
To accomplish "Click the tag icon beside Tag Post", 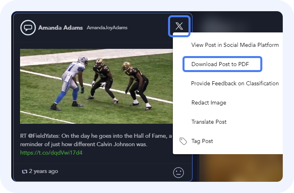I will pos(183,141).
